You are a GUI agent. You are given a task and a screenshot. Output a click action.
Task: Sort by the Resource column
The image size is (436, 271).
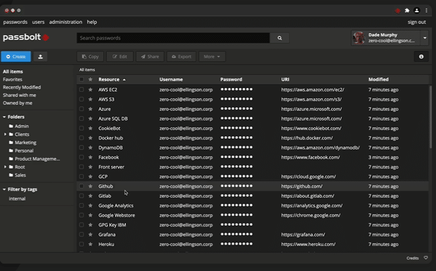click(112, 79)
